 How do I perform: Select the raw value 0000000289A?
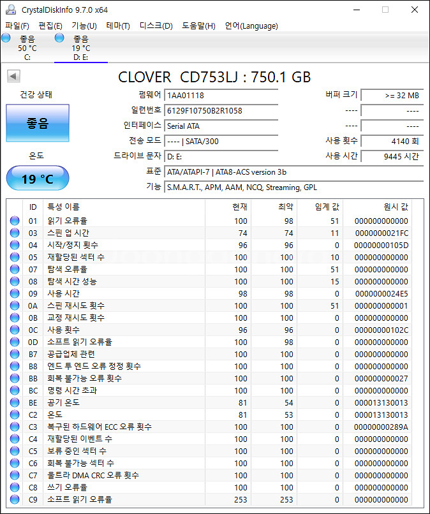click(x=381, y=427)
